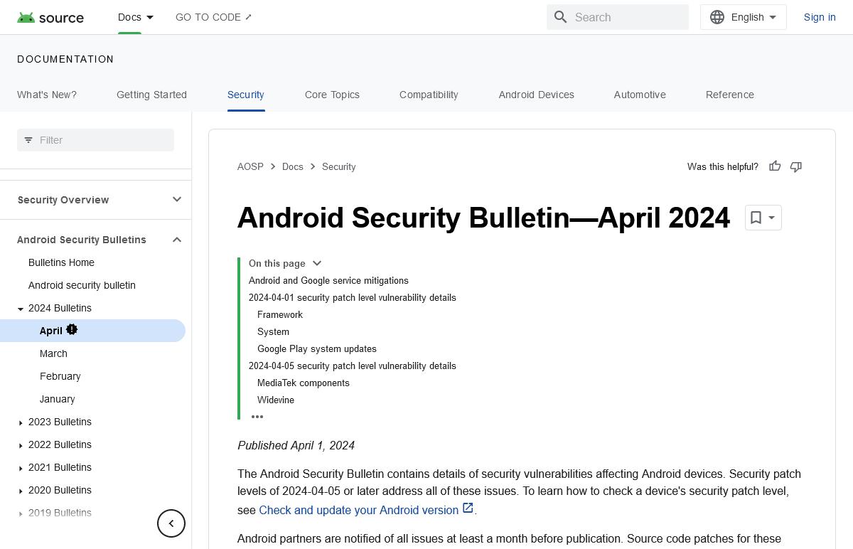Image resolution: width=853 pixels, height=549 pixels.
Task: Open the English language selector
Action: click(744, 17)
